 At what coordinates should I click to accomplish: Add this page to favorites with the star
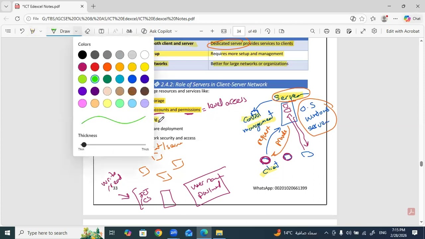pyautogui.click(x=362, y=19)
